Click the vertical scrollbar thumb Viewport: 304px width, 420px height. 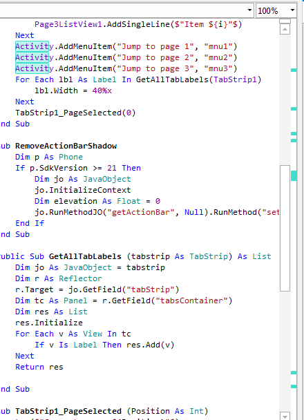(285, 228)
